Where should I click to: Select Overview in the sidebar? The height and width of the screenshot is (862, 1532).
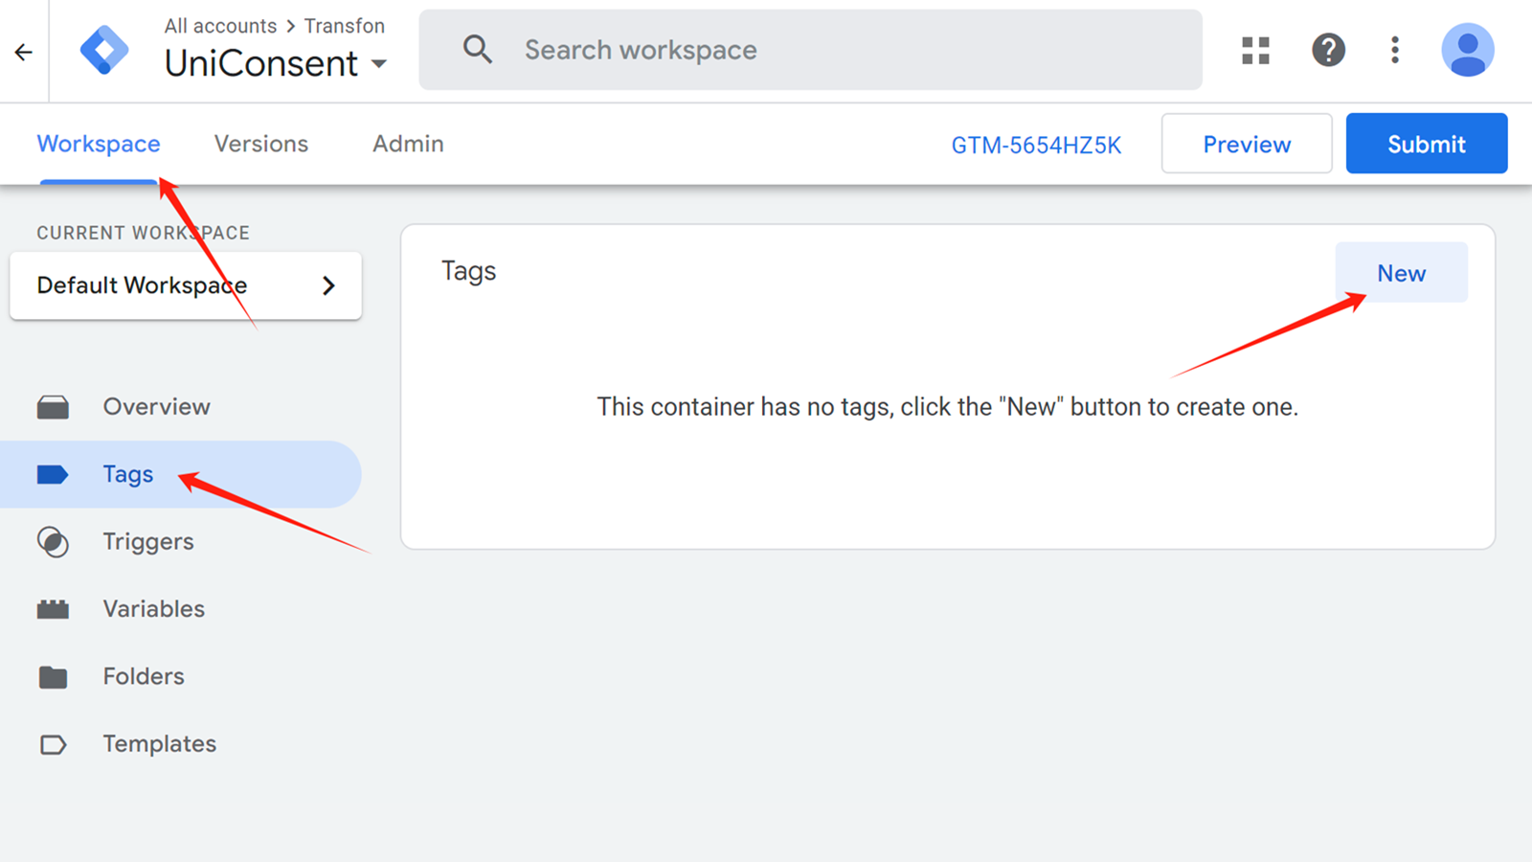pyautogui.click(x=181, y=407)
